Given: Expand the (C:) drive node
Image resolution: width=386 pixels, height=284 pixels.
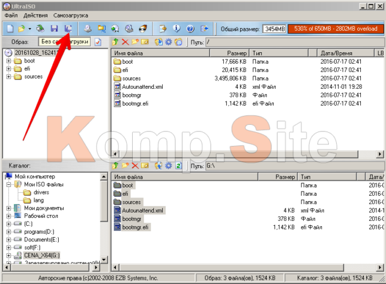Looking at the screenshot, I should pyautogui.click(x=8, y=224).
